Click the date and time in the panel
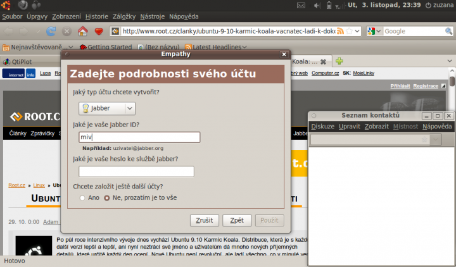Screen dimensions: 456x267 coord(384,5)
